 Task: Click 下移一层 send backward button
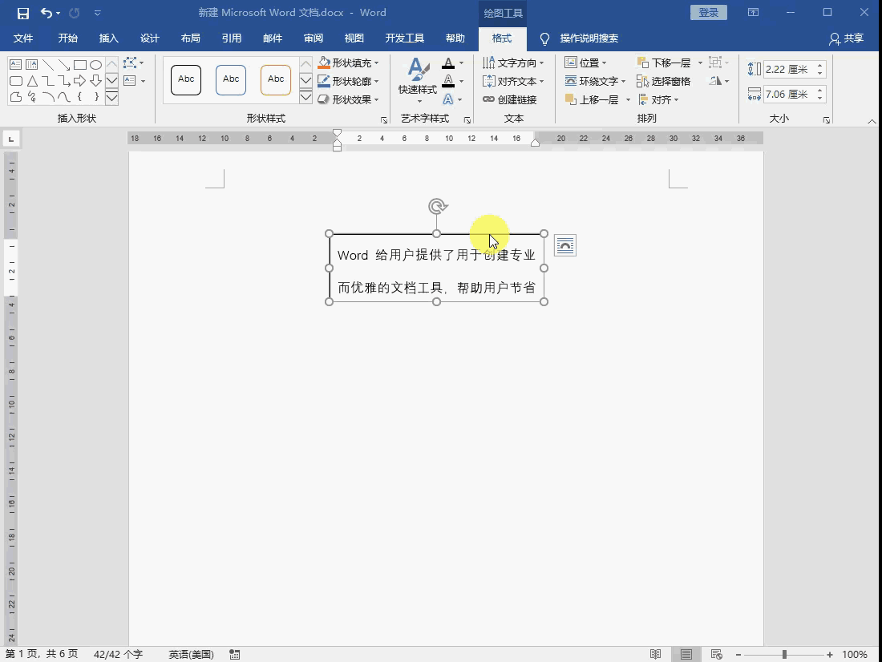[x=664, y=63]
